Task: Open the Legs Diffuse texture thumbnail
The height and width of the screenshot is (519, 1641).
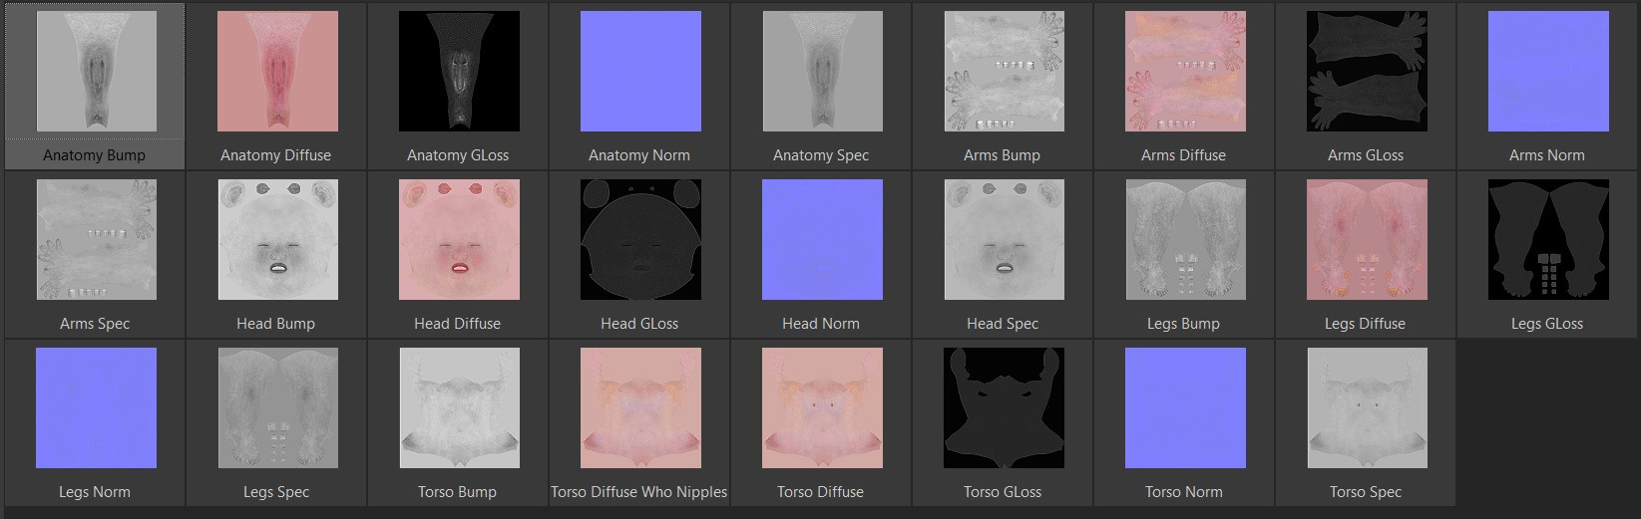Action: coord(1367,240)
